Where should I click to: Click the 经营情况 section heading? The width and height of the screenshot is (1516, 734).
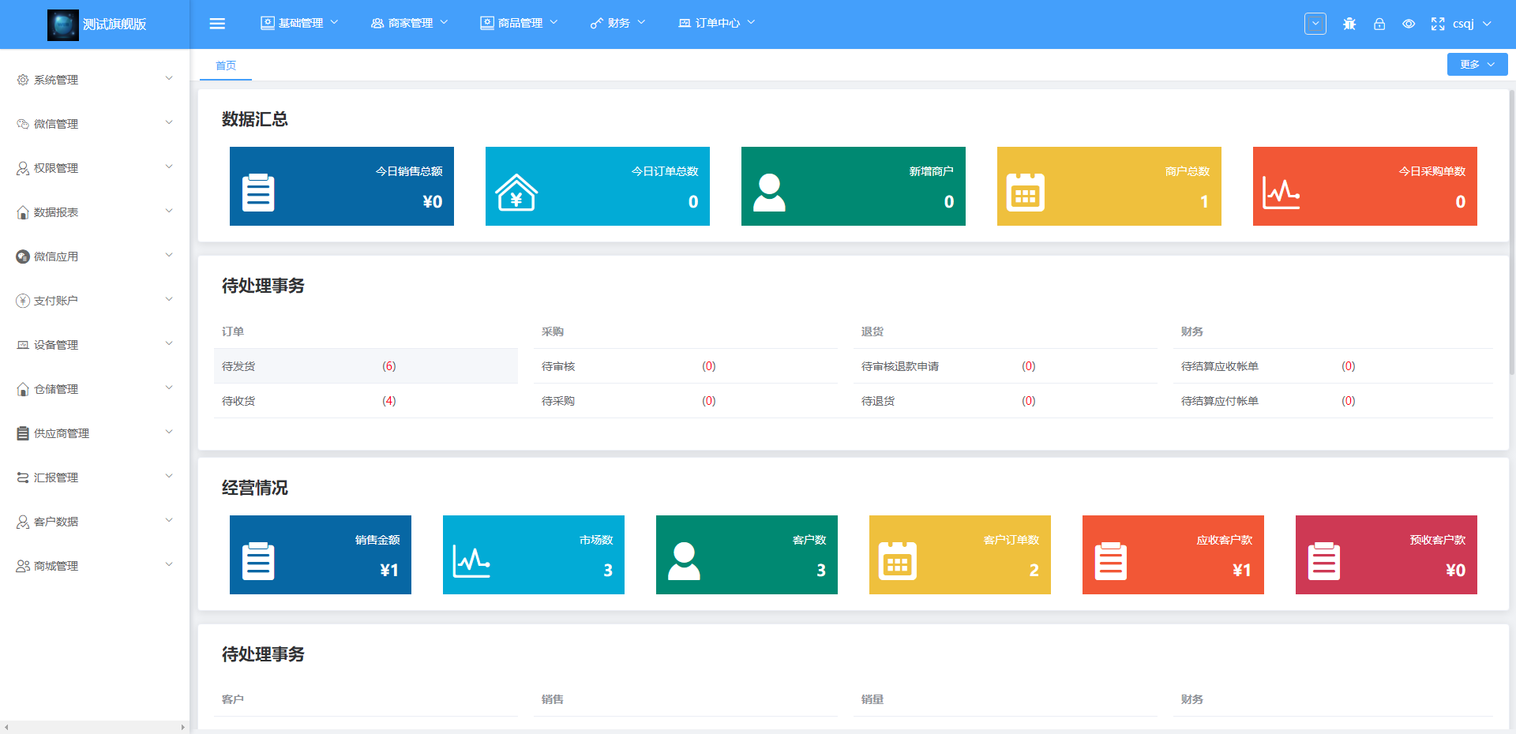click(255, 488)
